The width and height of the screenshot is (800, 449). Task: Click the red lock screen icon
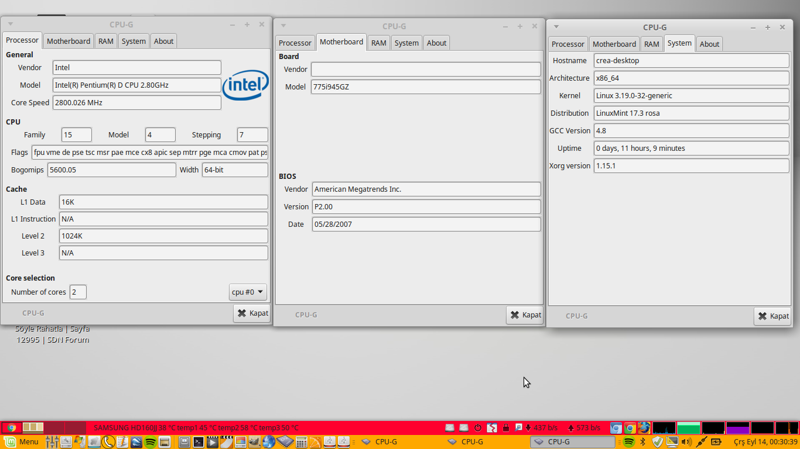506,428
